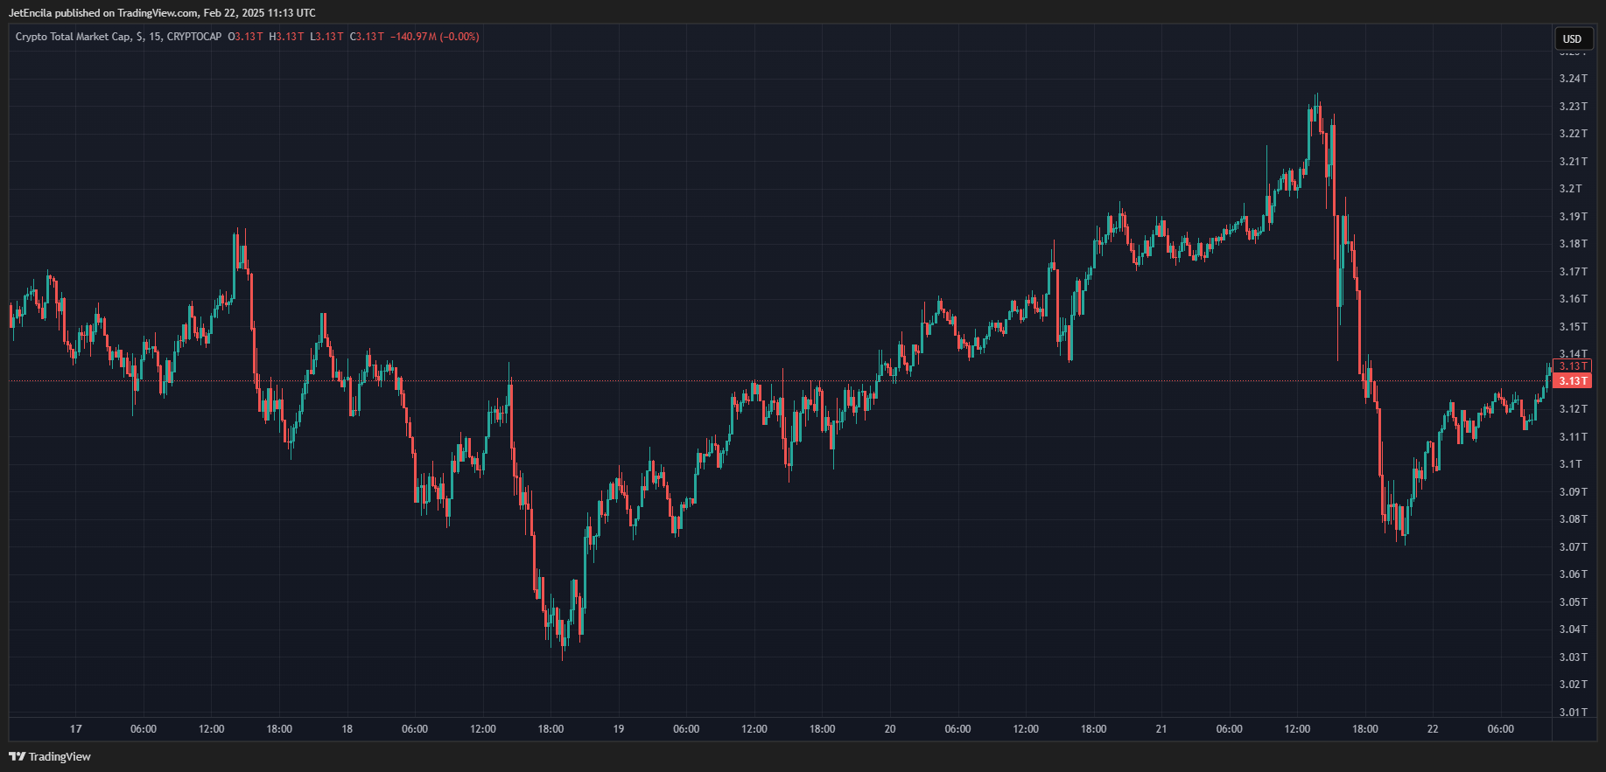
Task: Click date label 18 on the time axis
Action: pos(347,729)
